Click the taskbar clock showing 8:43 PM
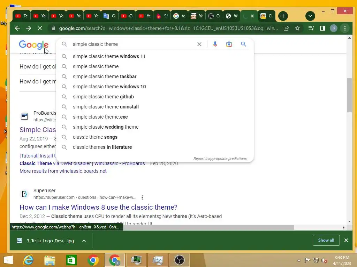The image size is (357, 267). click(342, 260)
